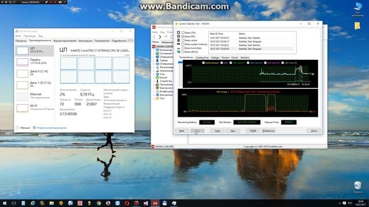Open the Вид menu in Task Manager
This screenshot has height=207, width=369.
tap(40, 36)
